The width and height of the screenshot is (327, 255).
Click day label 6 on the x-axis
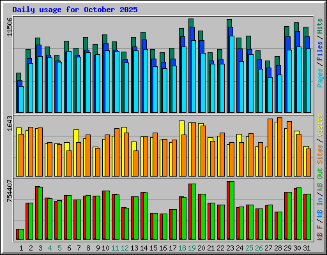pyautogui.click(x=69, y=248)
